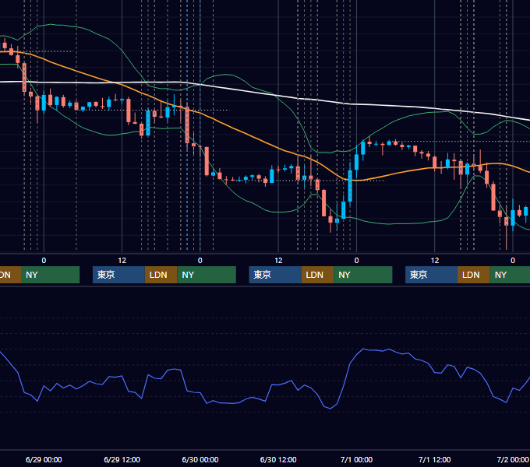Click the 6/29 12:00 date label
Screen dimensions: 530x467
pos(122,459)
